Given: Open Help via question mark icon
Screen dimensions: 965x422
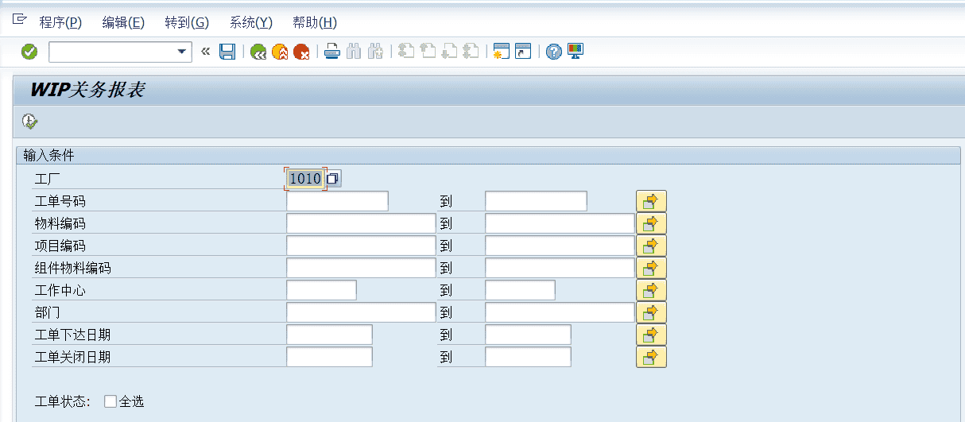Looking at the screenshot, I should pyautogui.click(x=554, y=52).
